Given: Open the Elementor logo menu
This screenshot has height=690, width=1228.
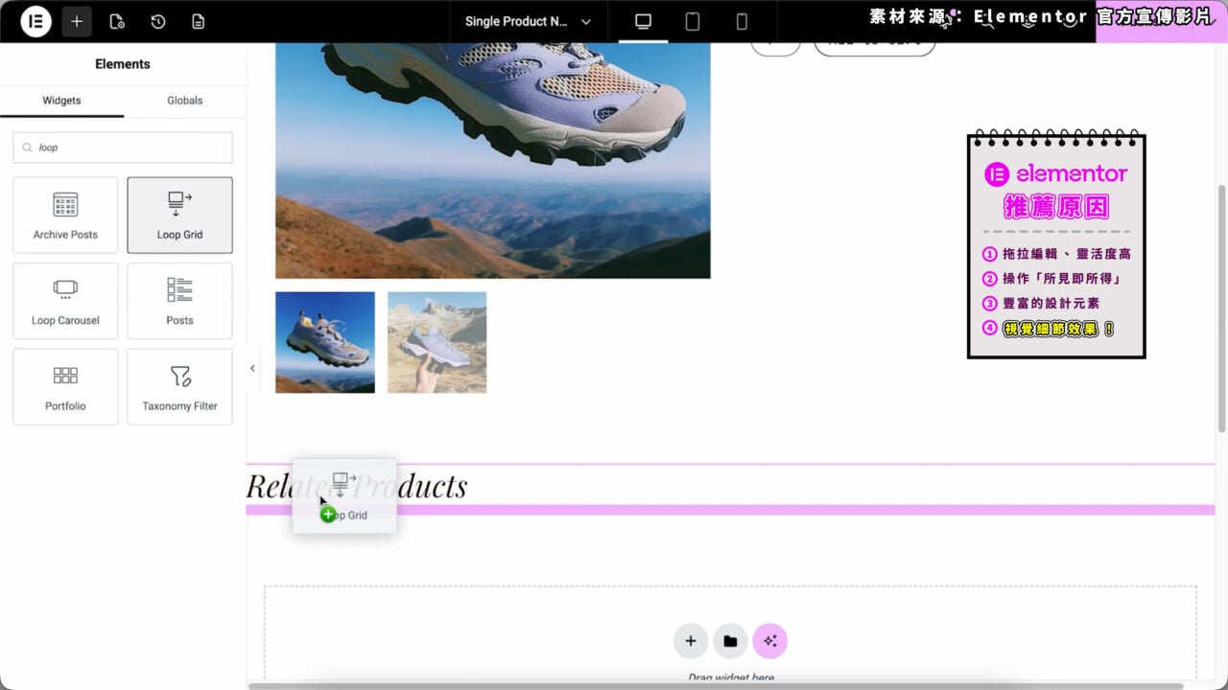Looking at the screenshot, I should [35, 21].
